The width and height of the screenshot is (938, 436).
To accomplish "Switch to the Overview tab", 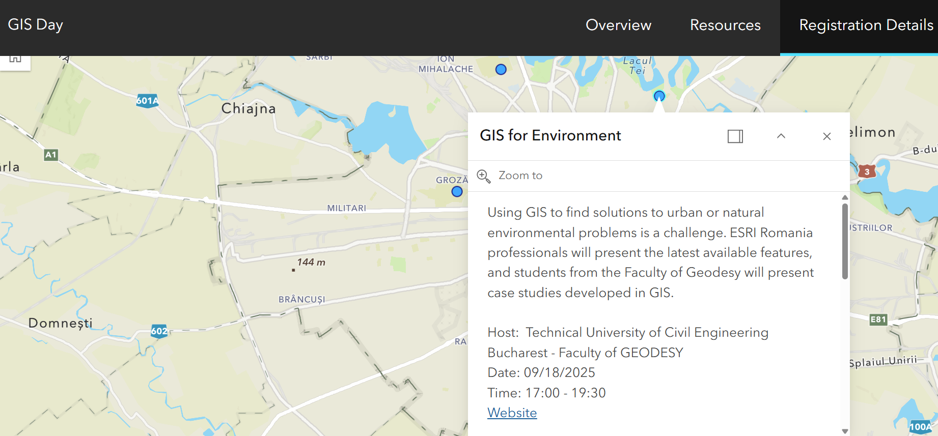I will point(618,25).
